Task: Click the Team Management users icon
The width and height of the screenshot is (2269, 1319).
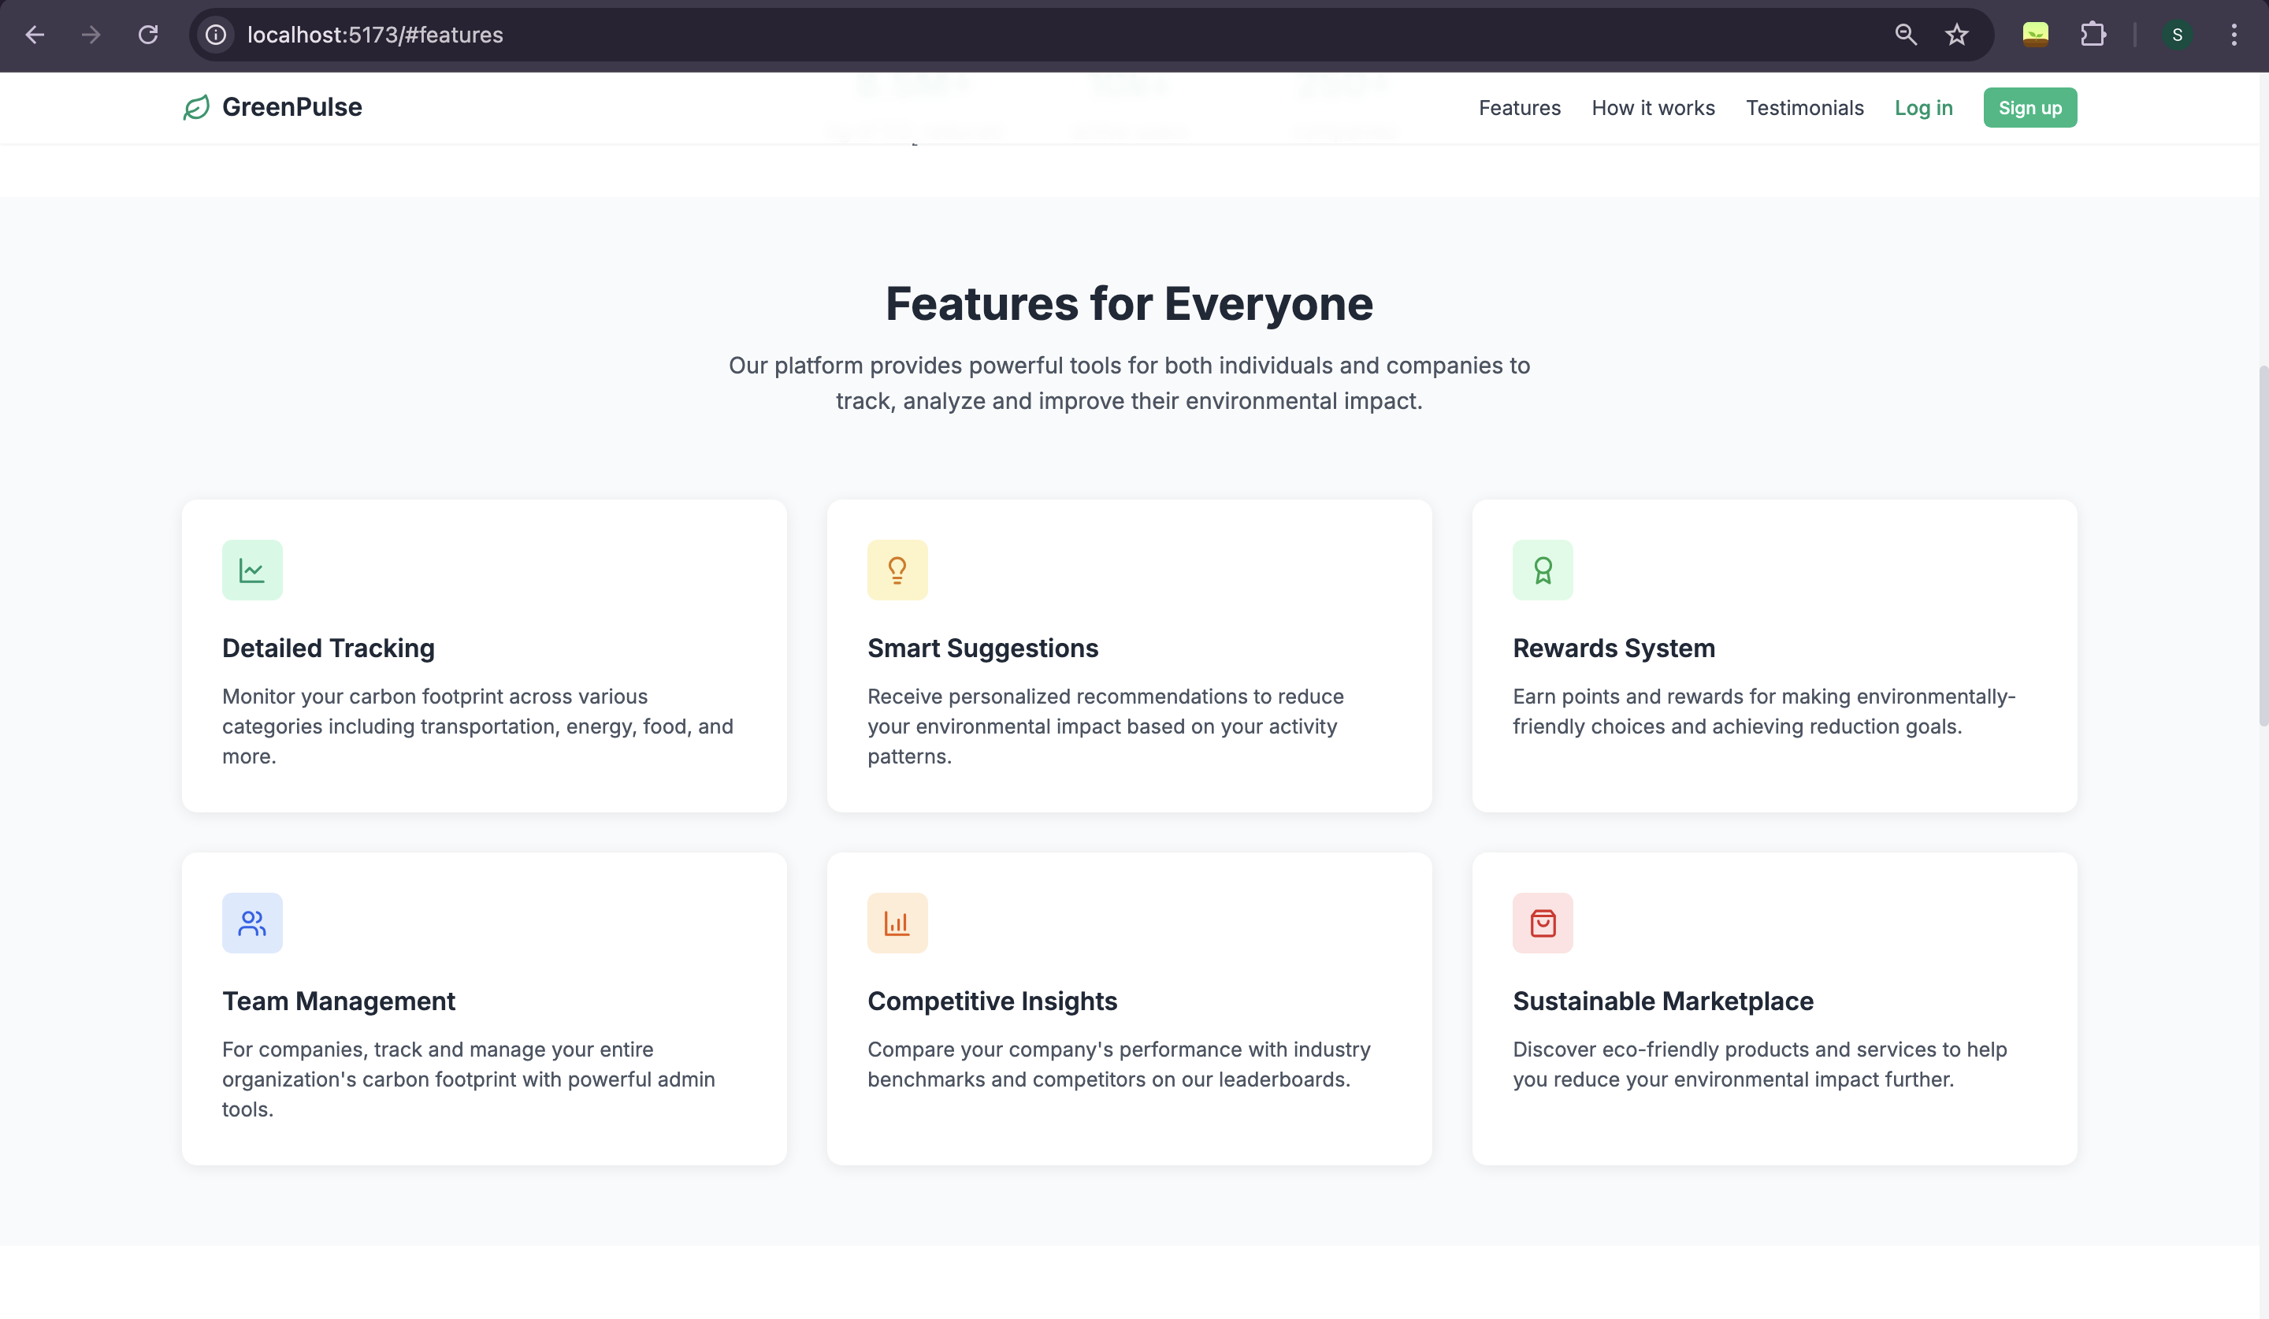Action: pos(252,923)
